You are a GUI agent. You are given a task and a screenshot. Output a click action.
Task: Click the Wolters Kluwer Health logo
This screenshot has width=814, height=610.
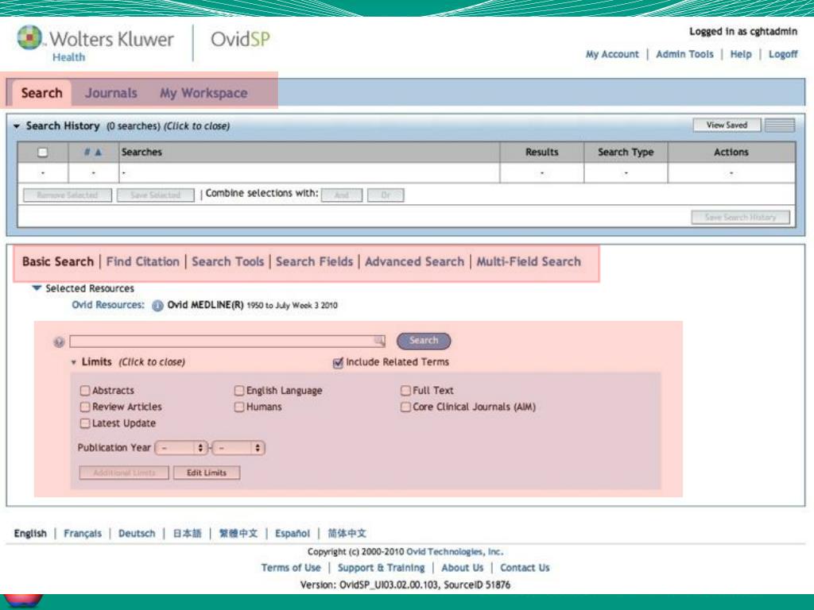(x=95, y=44)
